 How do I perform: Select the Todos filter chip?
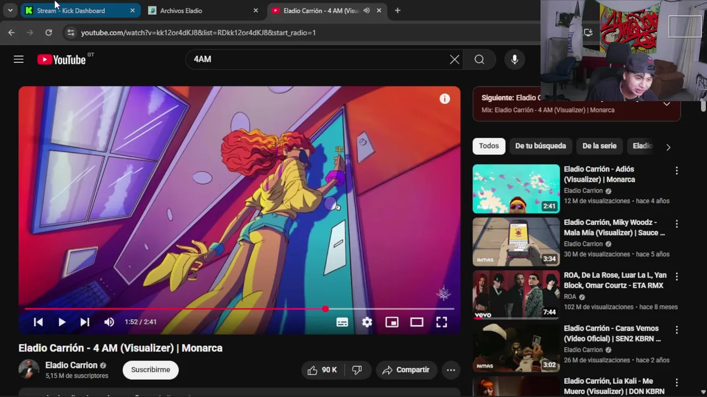(x=489, y=146)
